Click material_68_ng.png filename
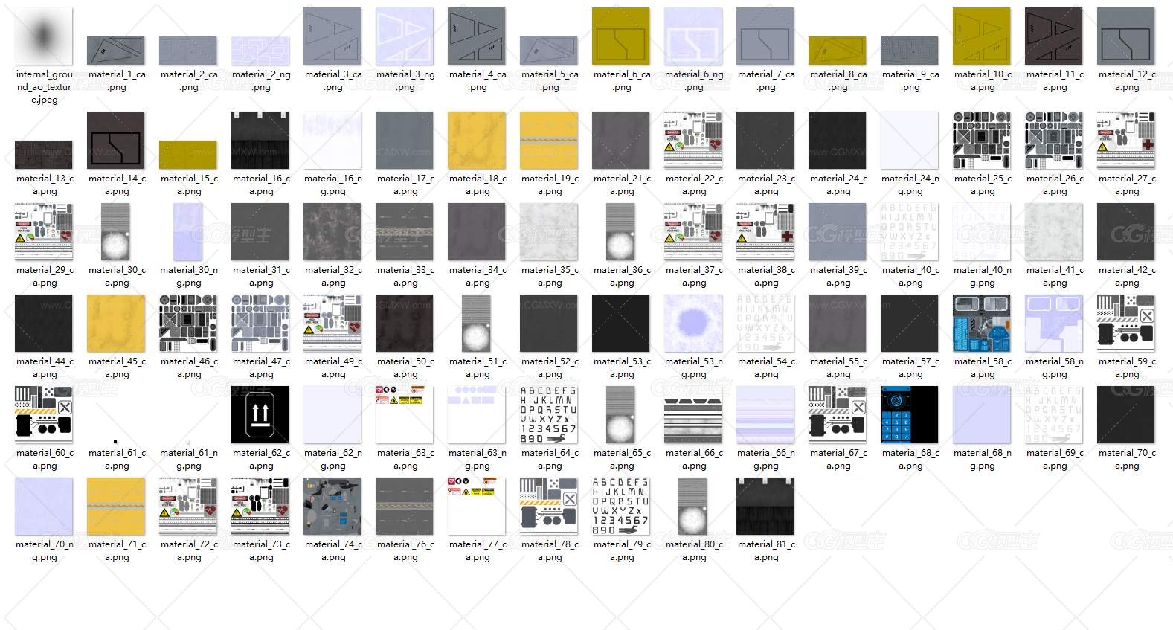Image resolution: width=1173 pixels, height=630 pixels. (982, 459)
